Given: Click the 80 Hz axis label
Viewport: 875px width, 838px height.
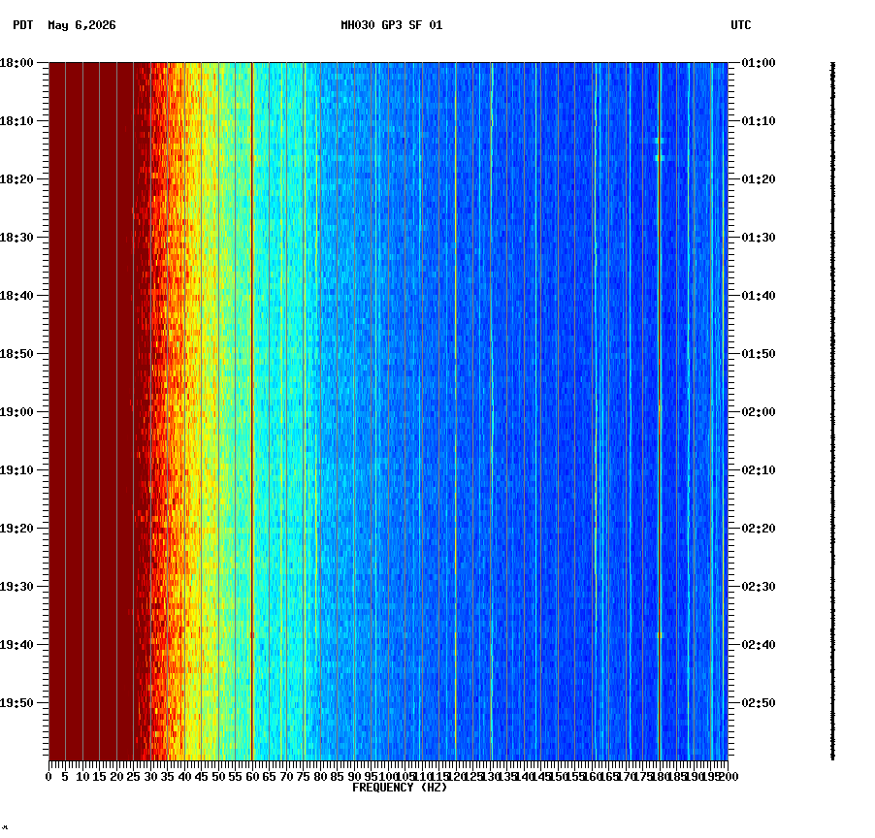Looking at the screenshot, I should click(x=320, y=777).
